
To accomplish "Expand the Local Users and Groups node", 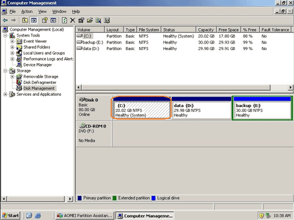I will [x=12, y=53].
